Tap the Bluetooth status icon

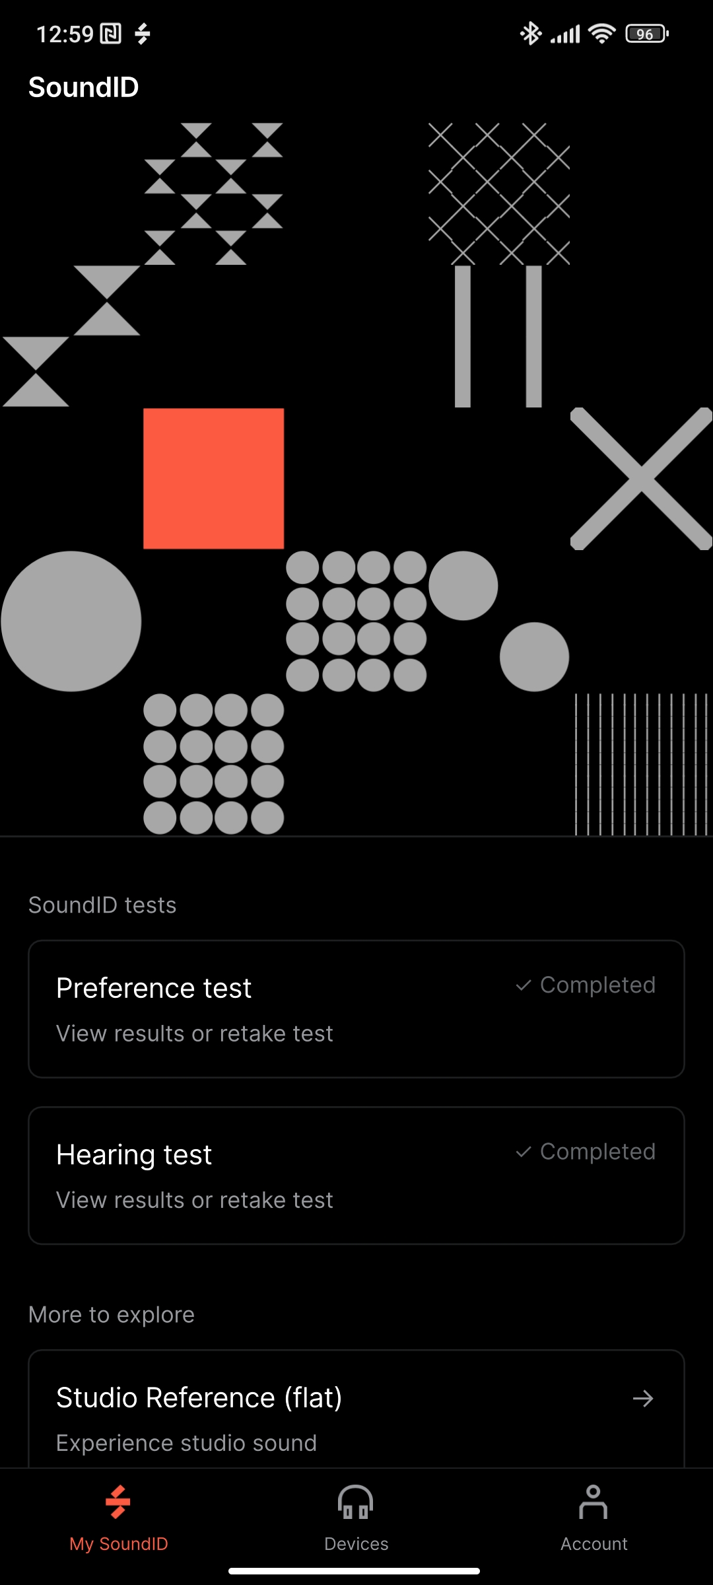(x=530, y=33)
